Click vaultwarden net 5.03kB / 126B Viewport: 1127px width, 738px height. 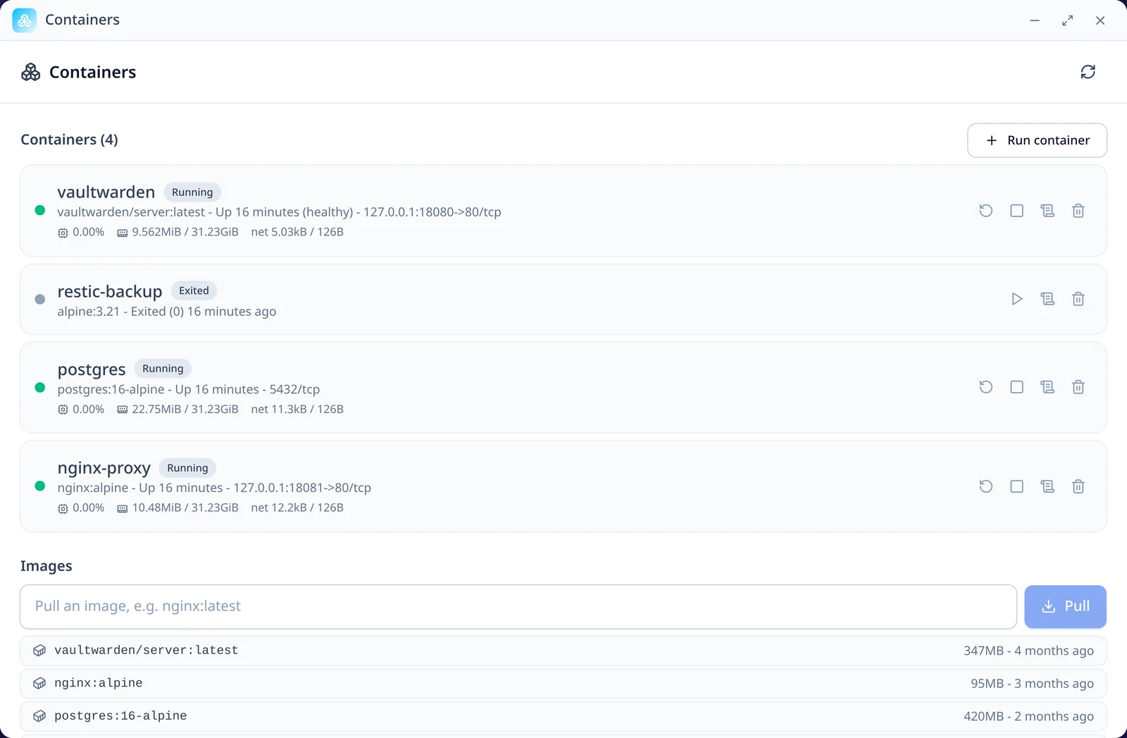[297, 232]
